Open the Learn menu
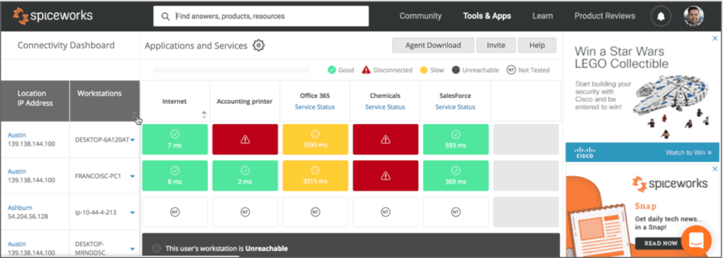The image size is (723, 258). coord(542,16)
